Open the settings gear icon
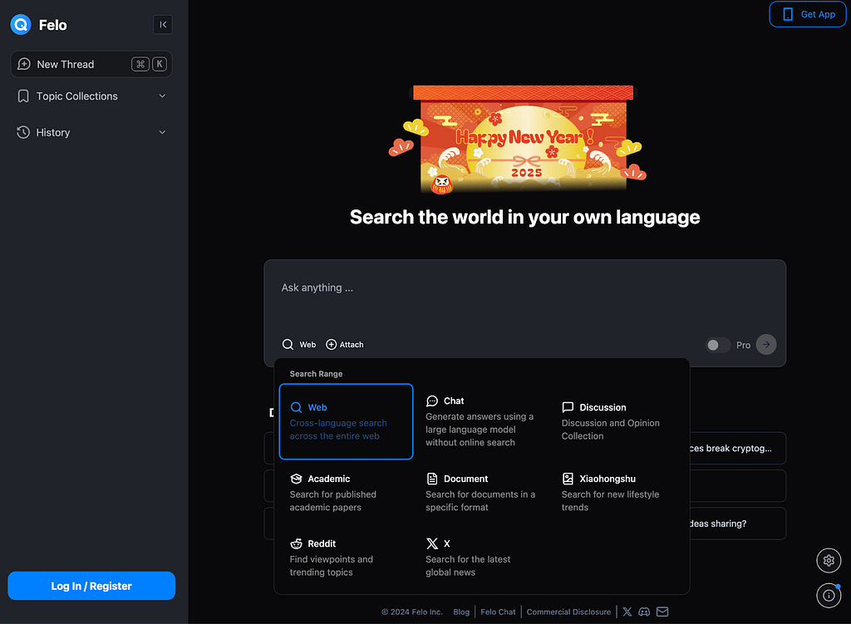 point(829,561)
